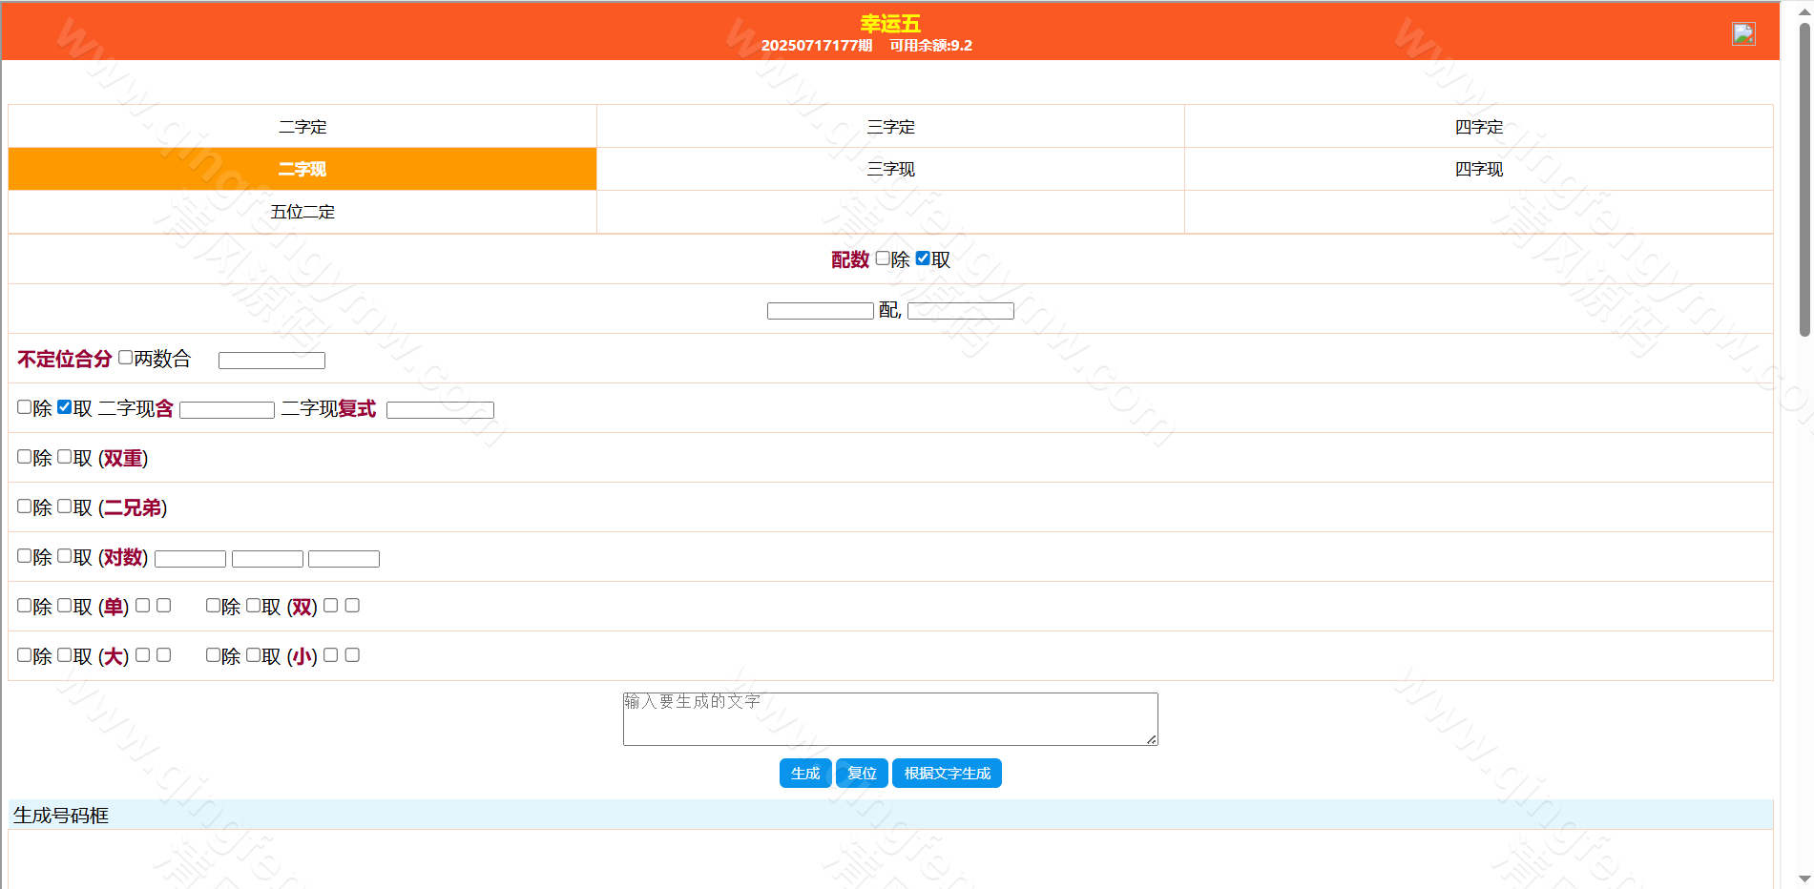This screenshot has width=1814, height=889.
Task: Tick the 两数合 checkbox
Action: coord(126,358)
